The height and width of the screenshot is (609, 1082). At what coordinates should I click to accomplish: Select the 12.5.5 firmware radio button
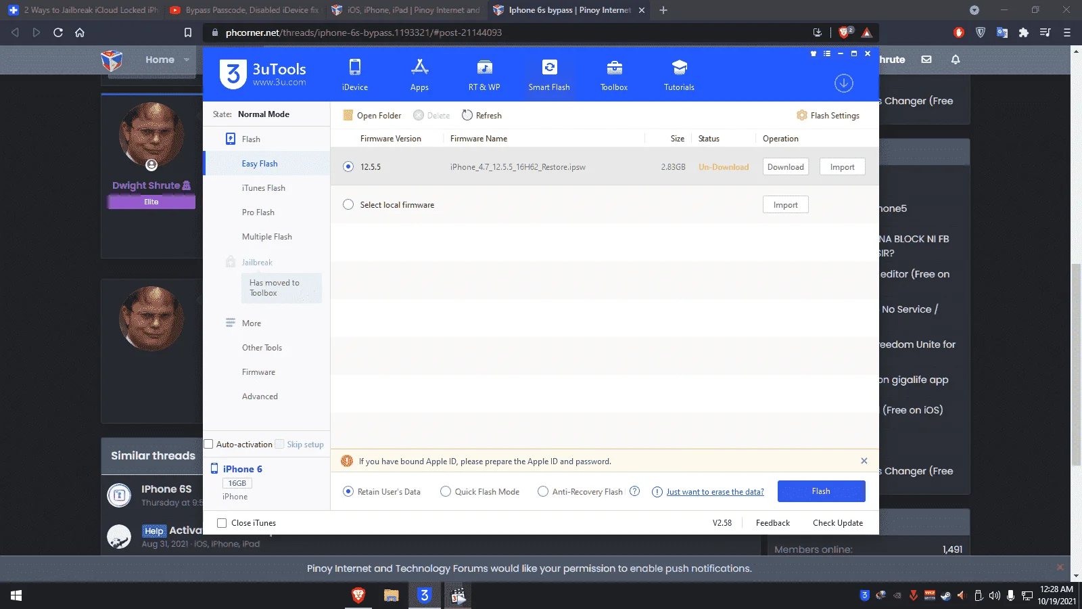348,166
